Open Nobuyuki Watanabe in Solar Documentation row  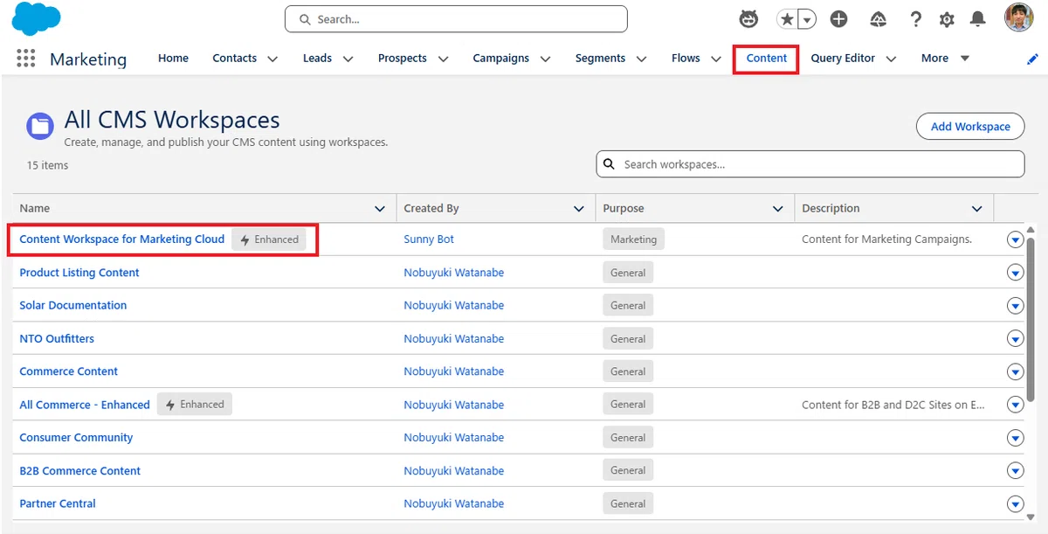click(x=453, y=305)
